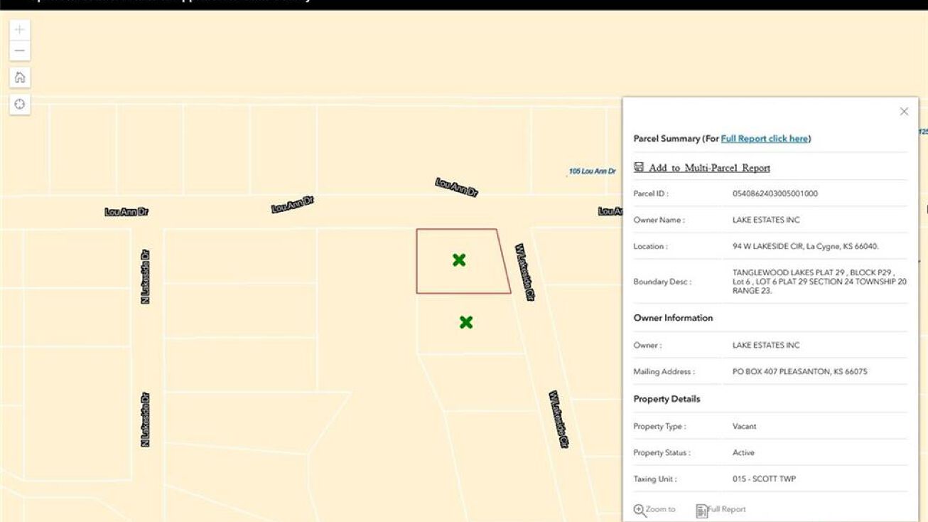Open Full Report at the popup bottom
This screenshot has height=522, width=928.
tap(721, 509)
